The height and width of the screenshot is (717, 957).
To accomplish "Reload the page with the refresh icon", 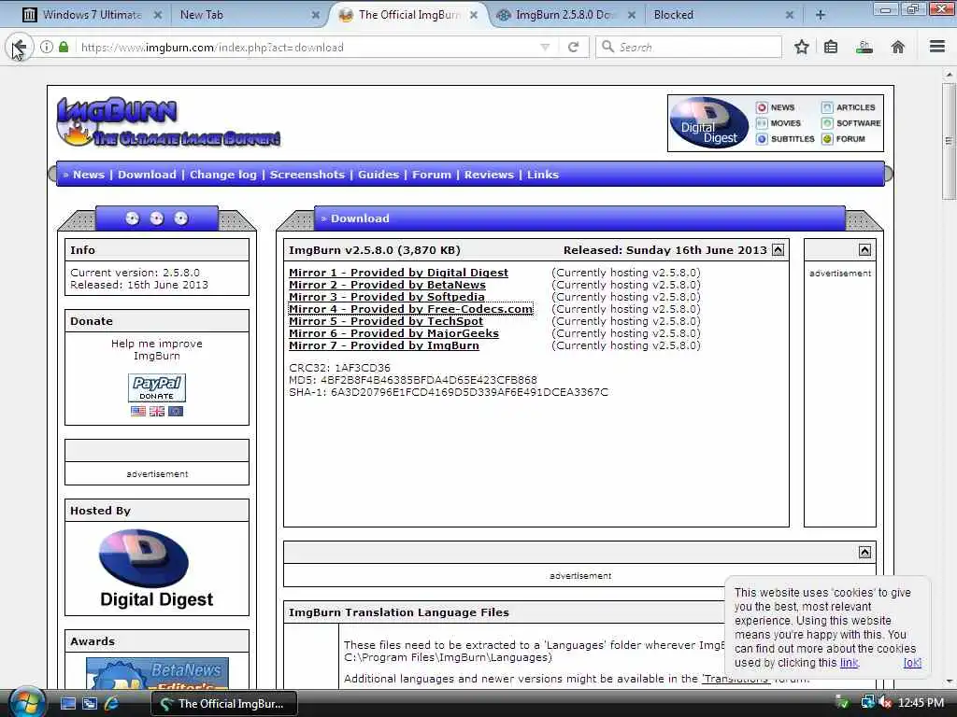I will pos(573,47).
